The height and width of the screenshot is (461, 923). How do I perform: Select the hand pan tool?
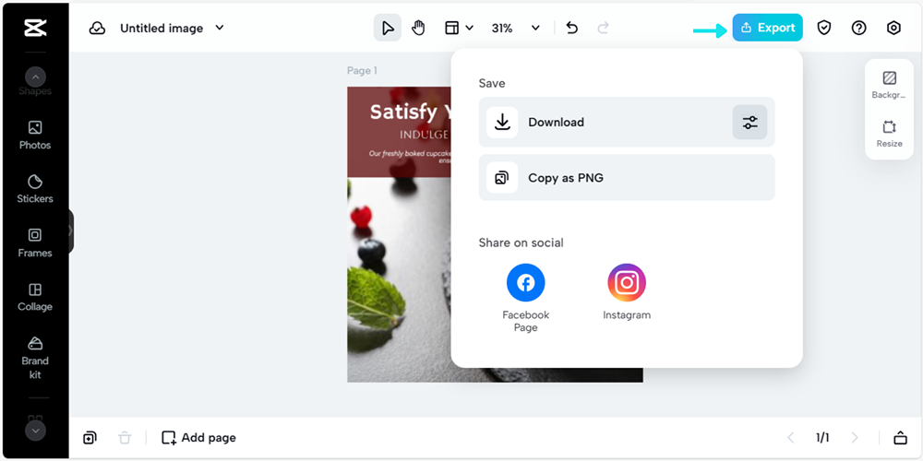(418, 28)
